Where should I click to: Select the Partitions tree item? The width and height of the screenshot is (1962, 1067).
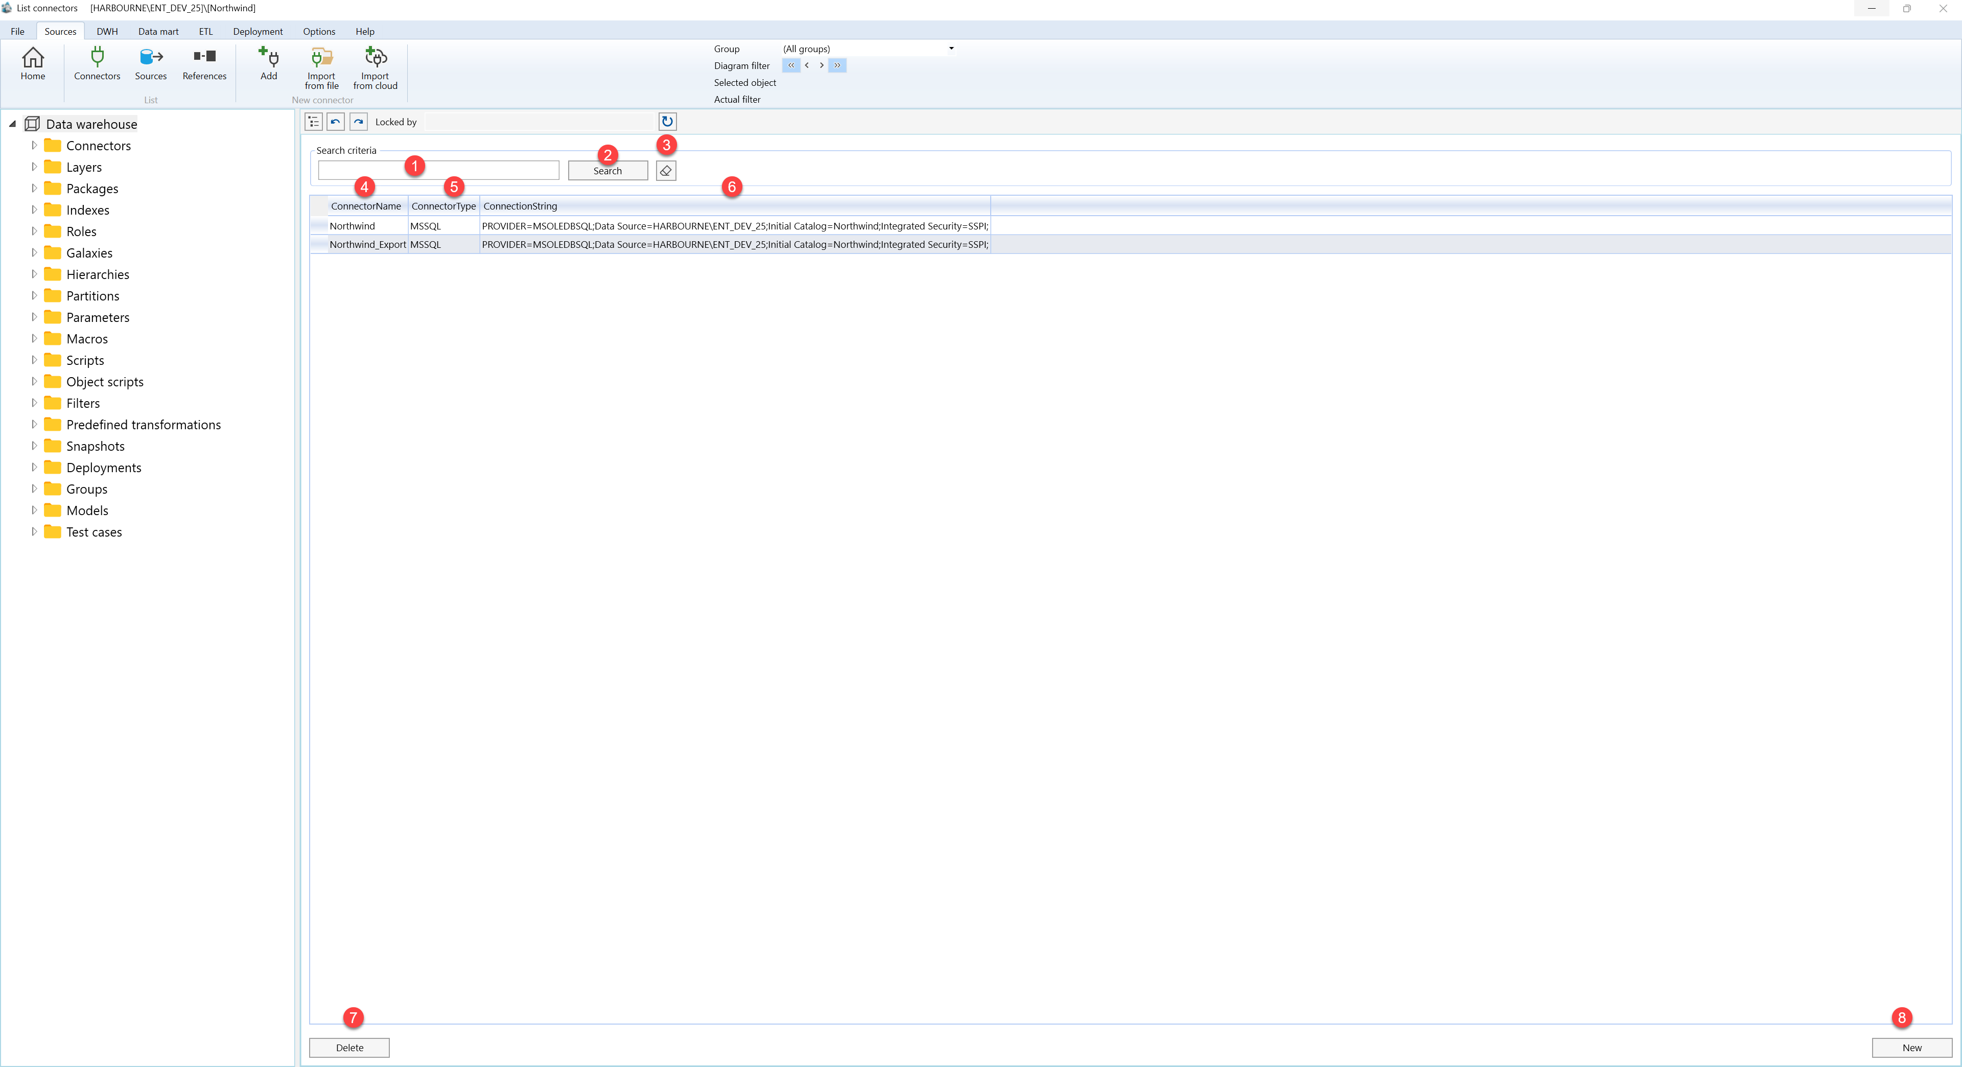[x=92, y=295]
